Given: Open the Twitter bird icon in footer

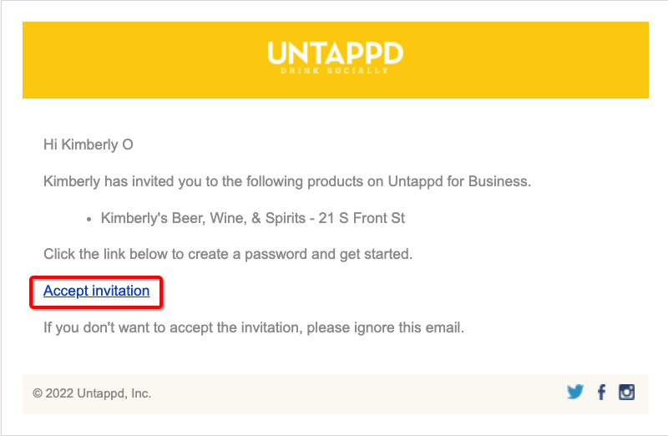Looking at the screenshot, I should pos(574,392).
